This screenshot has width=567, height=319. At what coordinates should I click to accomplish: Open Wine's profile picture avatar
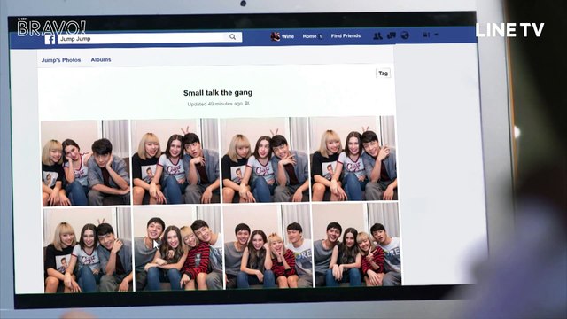pos(276,36)
